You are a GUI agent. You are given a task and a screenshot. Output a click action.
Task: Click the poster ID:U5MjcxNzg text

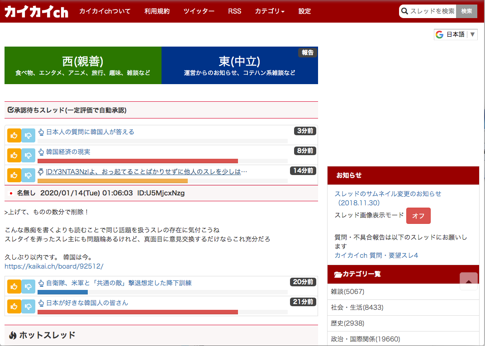(161, 193)
